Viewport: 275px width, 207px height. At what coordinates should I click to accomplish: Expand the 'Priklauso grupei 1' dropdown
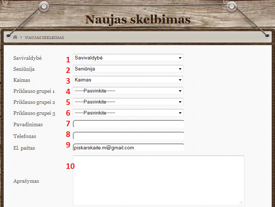[x=128, y=91]
